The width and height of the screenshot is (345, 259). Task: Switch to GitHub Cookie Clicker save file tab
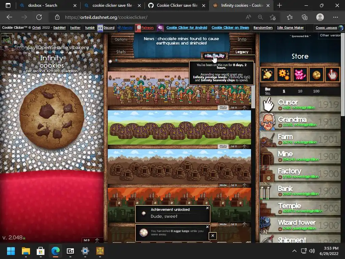pyautogui.click(x=177, y=5)
